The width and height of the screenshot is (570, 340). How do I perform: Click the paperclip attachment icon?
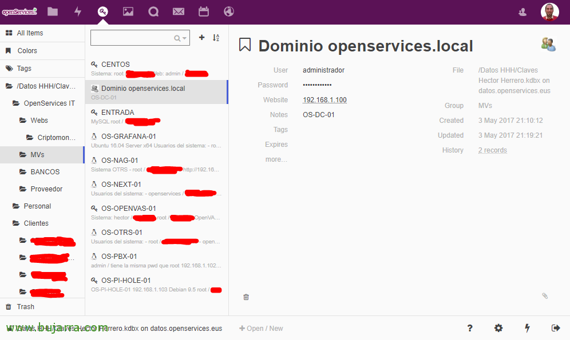coord(545,296)
